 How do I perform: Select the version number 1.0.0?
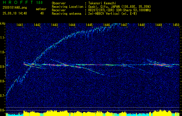[39, 2]
